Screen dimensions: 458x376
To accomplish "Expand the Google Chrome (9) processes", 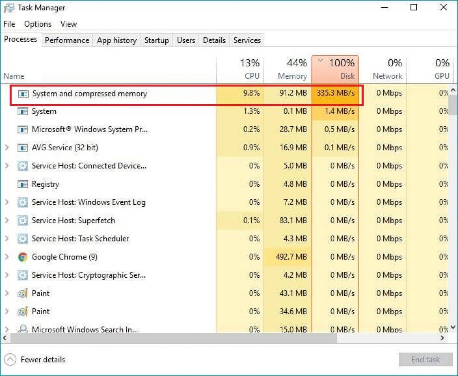I will coord(6,257).
